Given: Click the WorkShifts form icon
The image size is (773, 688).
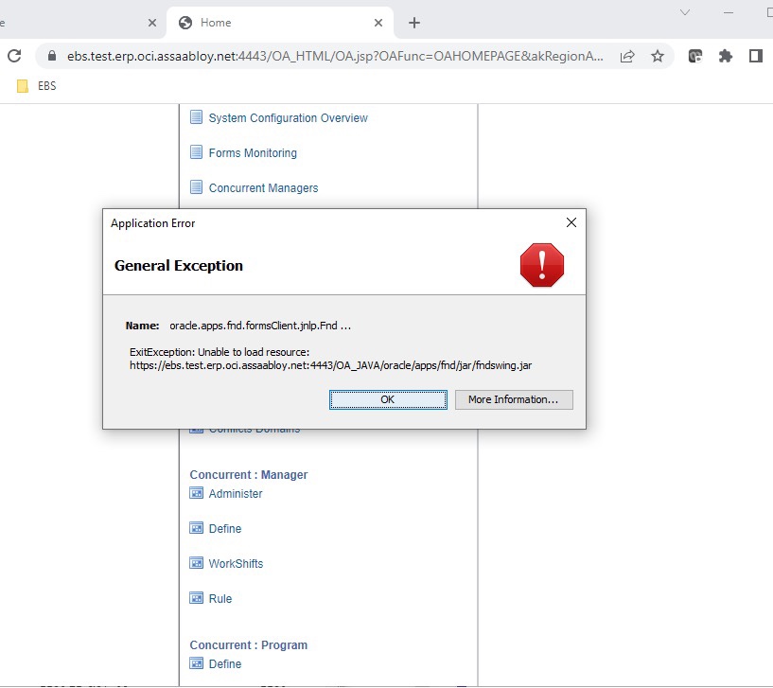Looking at the screenshot, I should coord(197,563).
